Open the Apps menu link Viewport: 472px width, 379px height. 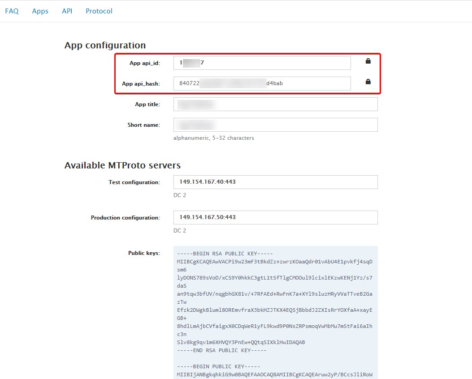pos(40,11)
